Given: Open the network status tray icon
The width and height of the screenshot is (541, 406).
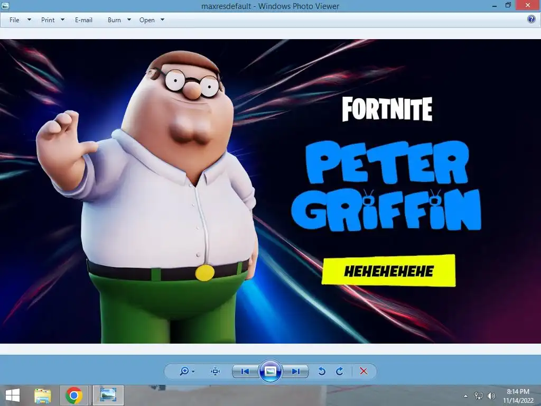Looking at the screenshot, I should point(479,395).
